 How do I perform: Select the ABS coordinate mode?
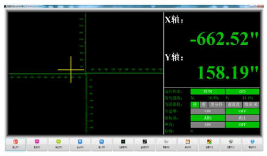click(207, 117)
